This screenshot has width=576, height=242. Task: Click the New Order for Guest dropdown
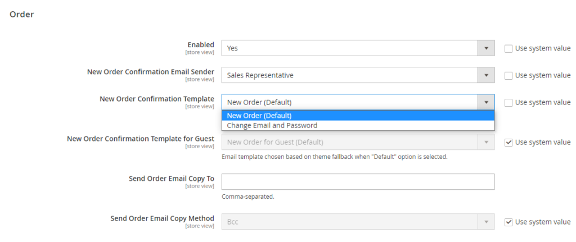358,142
